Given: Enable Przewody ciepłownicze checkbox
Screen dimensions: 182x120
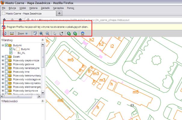Looking at the screenshot, I should pyautogui.click(x=6, y=61).
